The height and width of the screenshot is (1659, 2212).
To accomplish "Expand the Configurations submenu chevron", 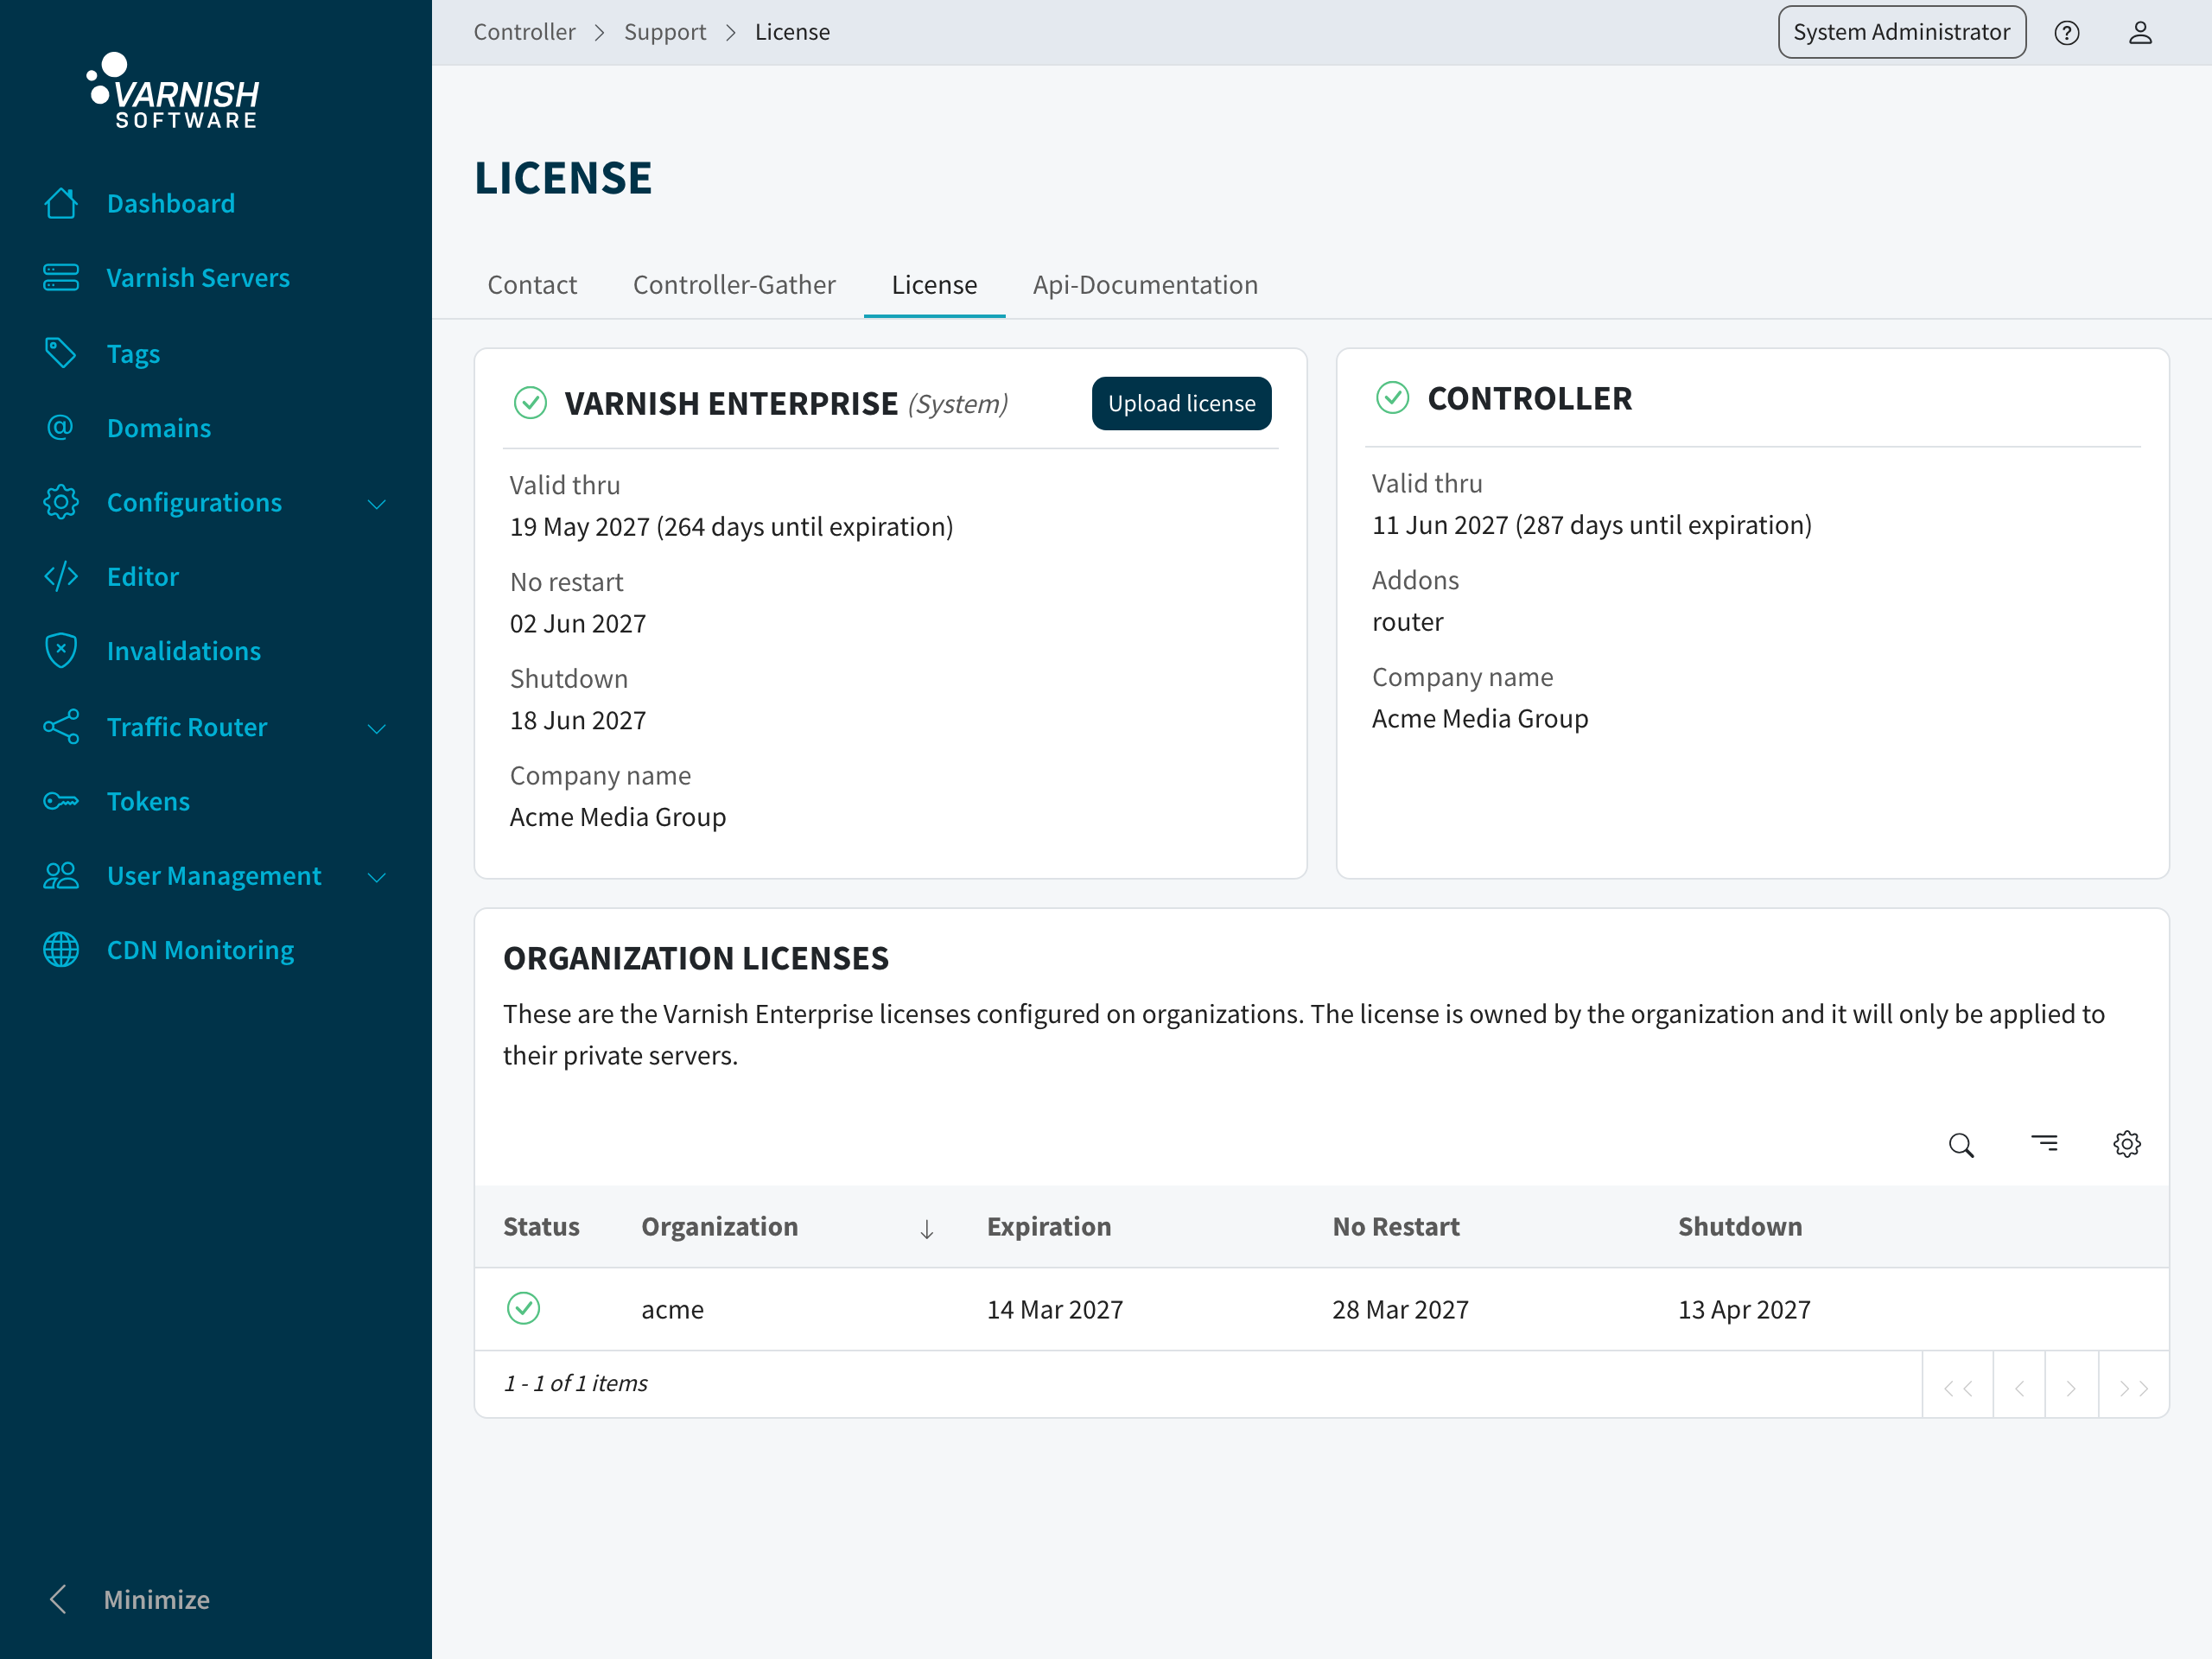I will point(377,504).
